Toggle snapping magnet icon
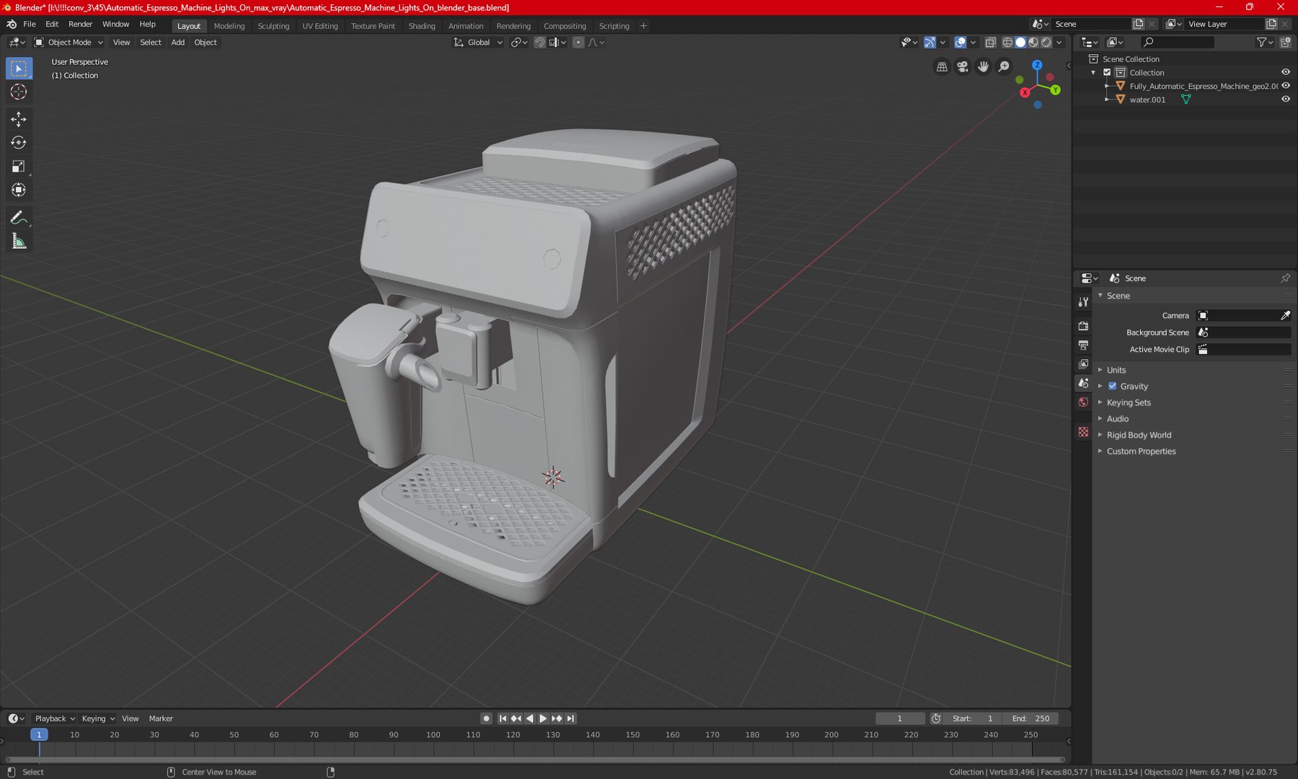 pyautogui.click(x=539, y=43)
